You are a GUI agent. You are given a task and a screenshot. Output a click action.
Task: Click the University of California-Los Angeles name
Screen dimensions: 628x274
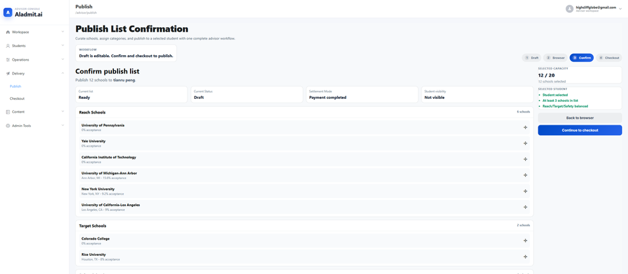point(111,205)
